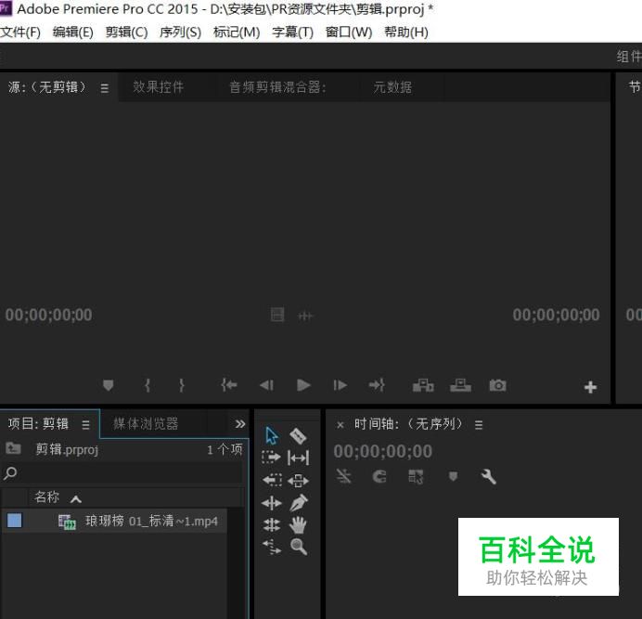Viewport: 642px width, 619px height.
Task: Click Drag Audio Only icon in Source monitor
Action: [x=305, y=316]
